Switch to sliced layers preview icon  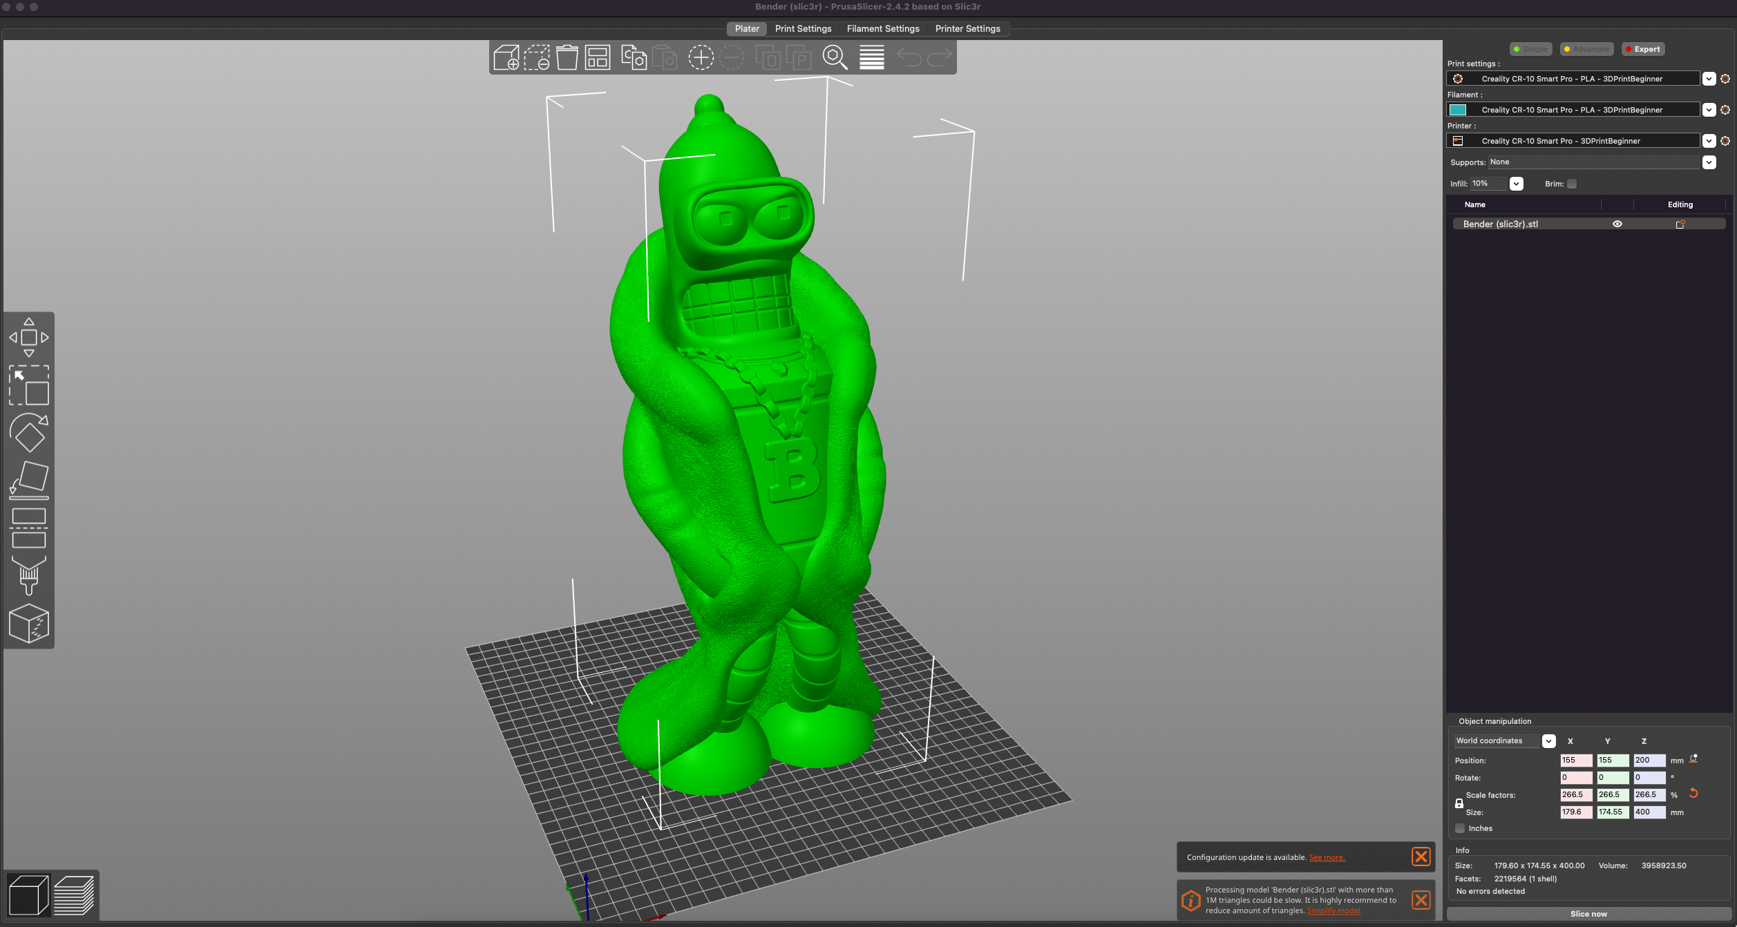coord(74,895)
